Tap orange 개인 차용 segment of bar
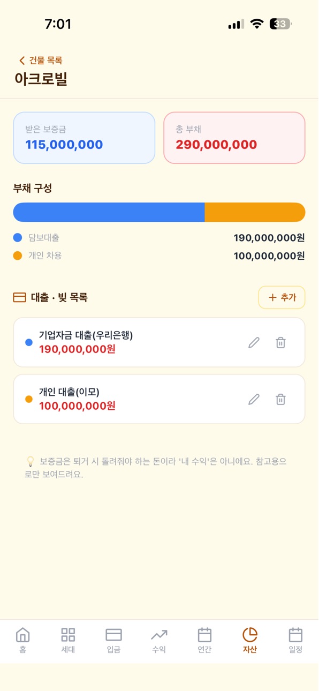Image resolution: width=319 pixels, height=691 pixels. [255, 212]
